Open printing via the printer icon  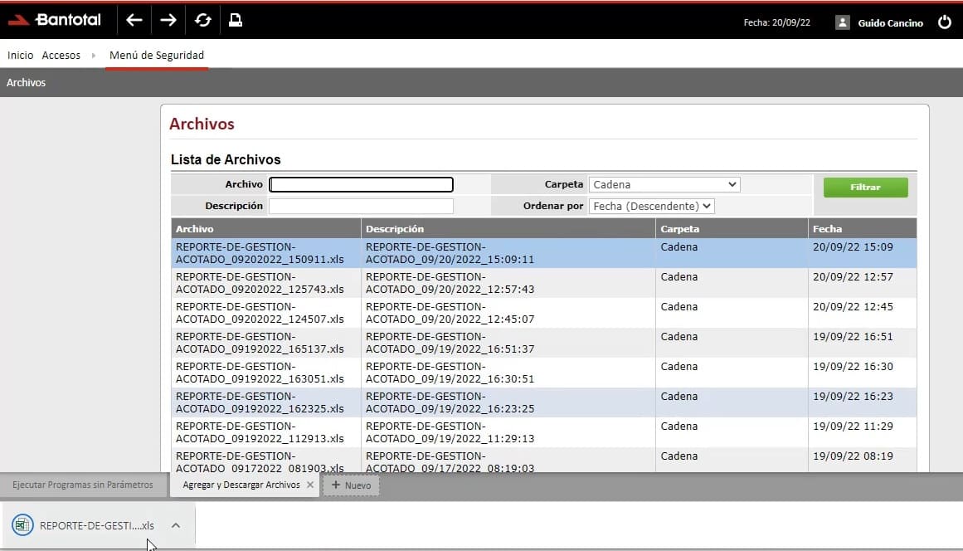click(236, 20)
